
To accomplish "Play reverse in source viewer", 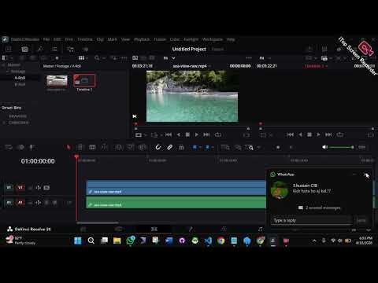I will pos(179,134).
